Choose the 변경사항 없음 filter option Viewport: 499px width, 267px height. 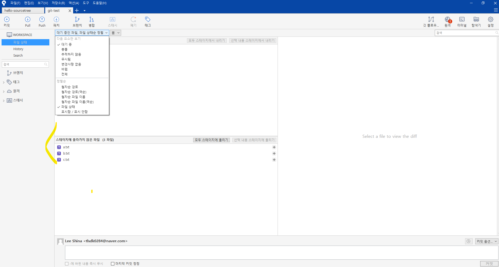(82, 64)
